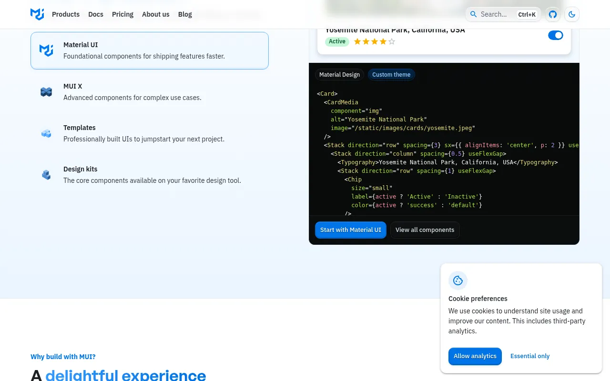
Task: Click the 'Cookie preferences' heading
Action: [478, 299]
